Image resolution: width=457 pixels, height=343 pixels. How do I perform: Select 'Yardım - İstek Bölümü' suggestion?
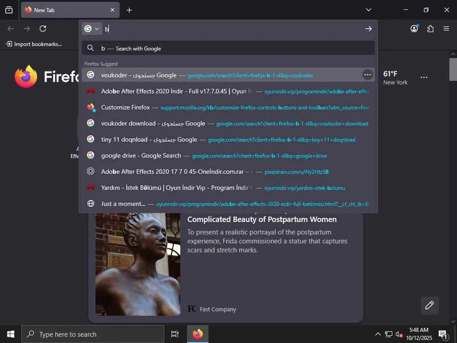[x=228, y=188]
